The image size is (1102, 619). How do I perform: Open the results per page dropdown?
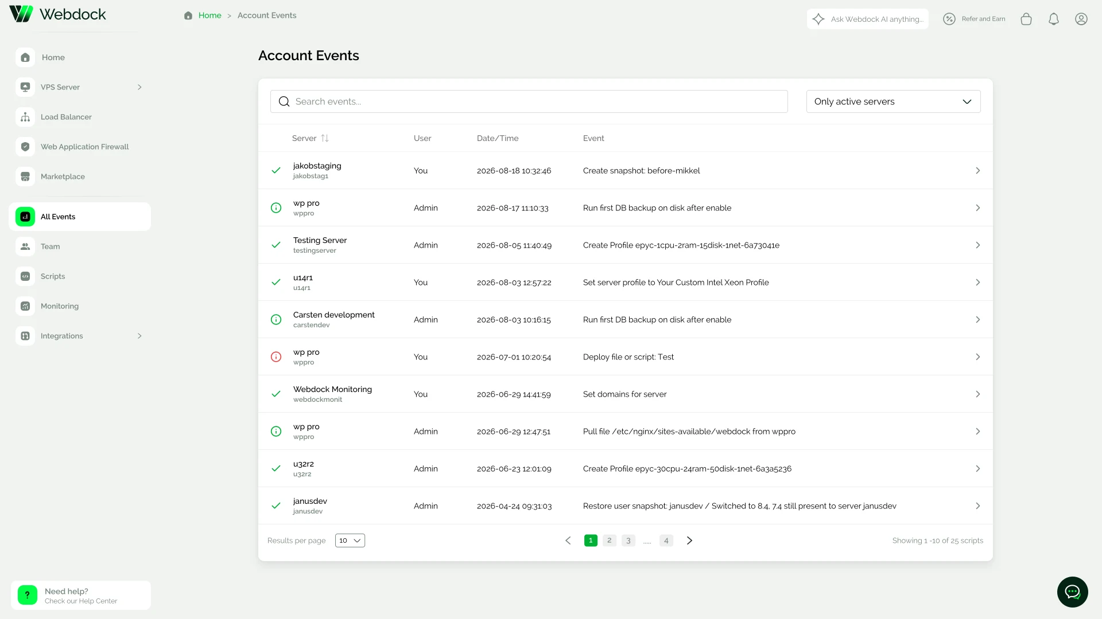[350, 540]
